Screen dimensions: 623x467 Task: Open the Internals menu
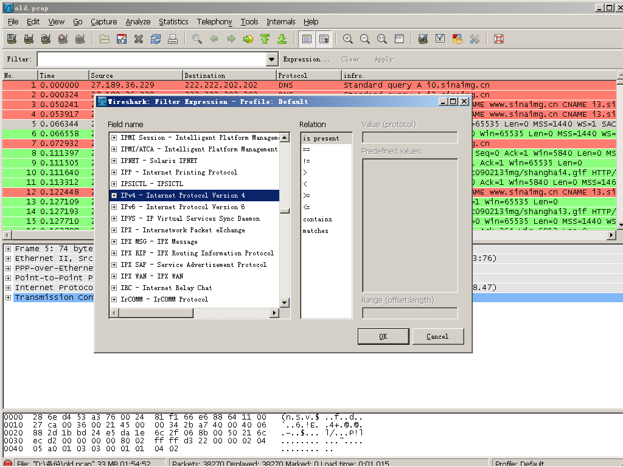tap(280, 22)
